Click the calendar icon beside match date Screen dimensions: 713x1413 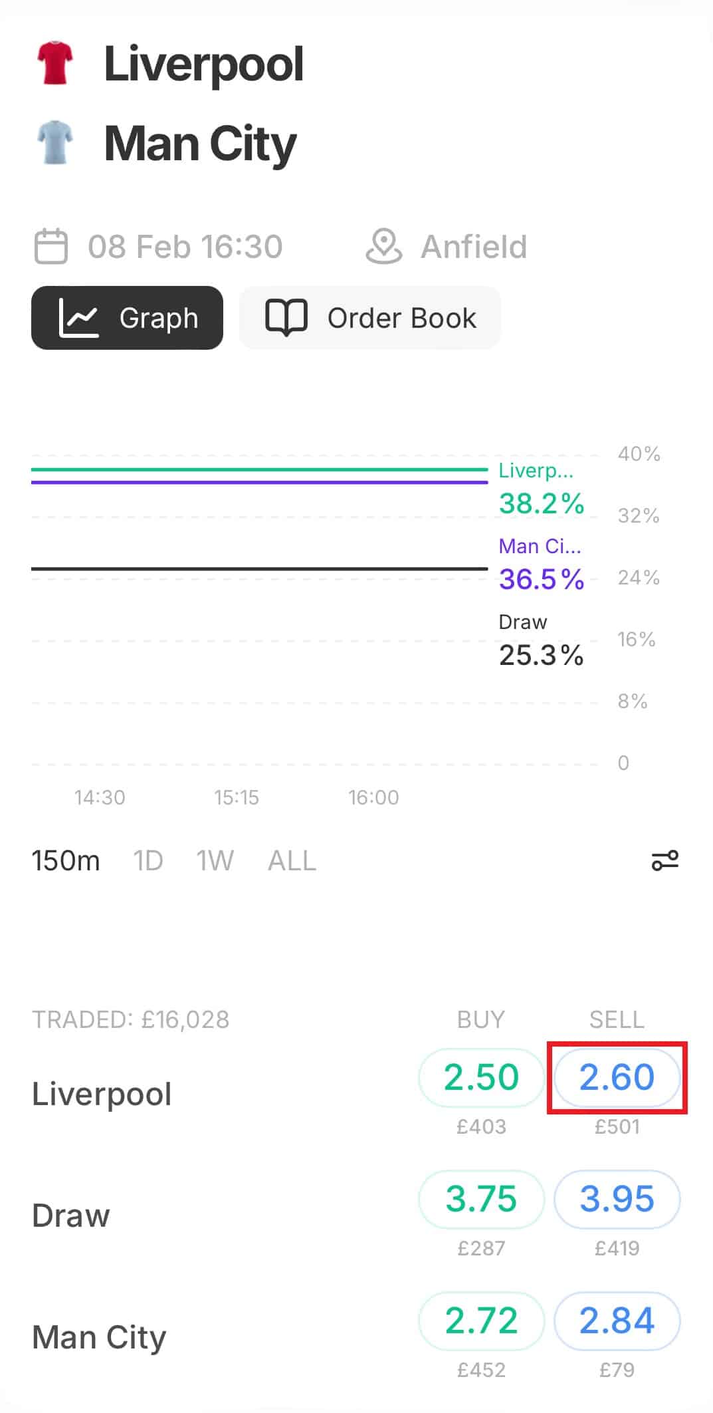click(x=51, y=247)
